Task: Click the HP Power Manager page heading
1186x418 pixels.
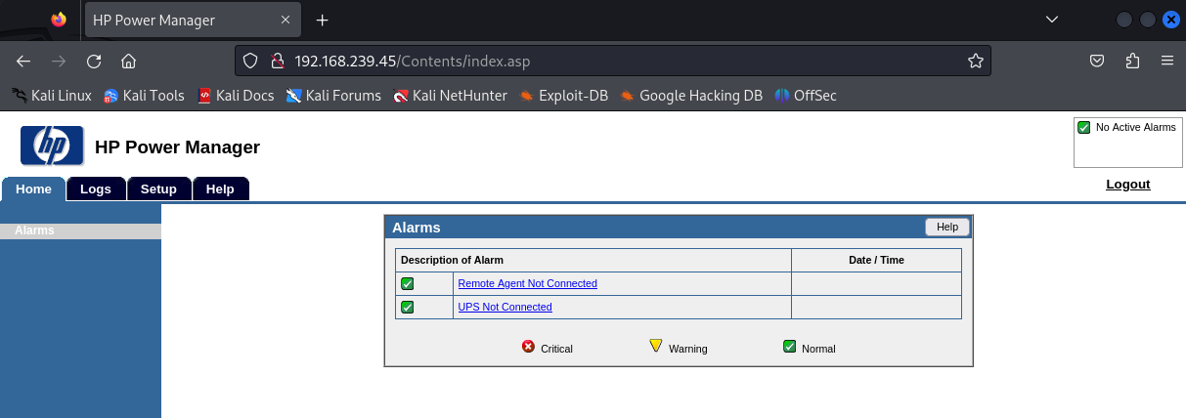Action: tap(177, 147)
